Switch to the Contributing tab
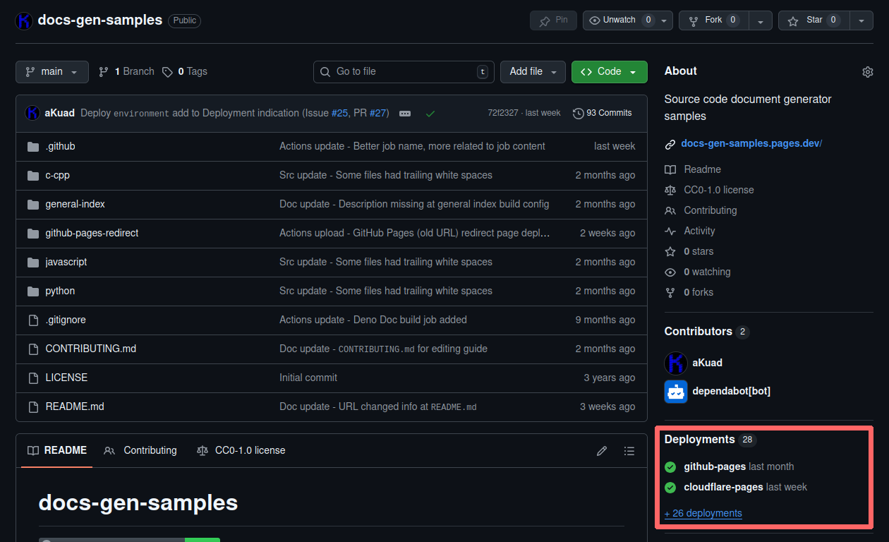 pyautogui.click(x=149, y=450)
